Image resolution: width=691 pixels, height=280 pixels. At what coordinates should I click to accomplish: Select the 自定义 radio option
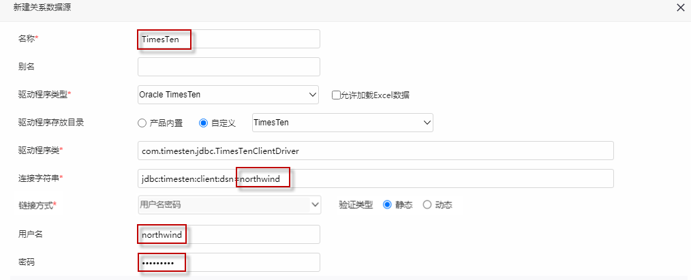click(203, 123)
